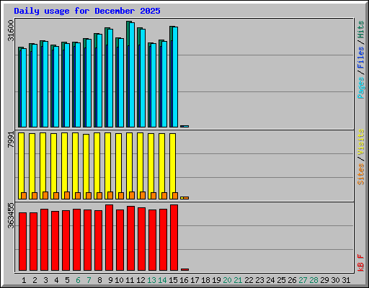Click day label 20 on the x-axis
This screenshot has height=288, width=369.
(227, 280)
